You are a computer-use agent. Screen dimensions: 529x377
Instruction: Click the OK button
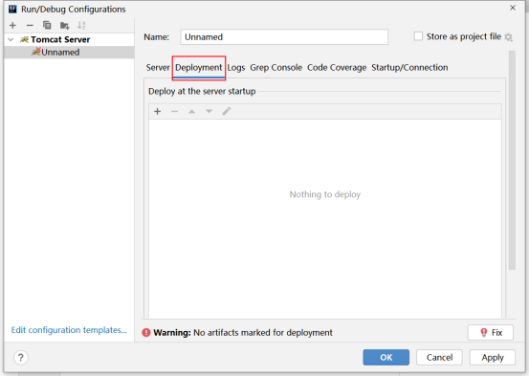pos(386,358)
